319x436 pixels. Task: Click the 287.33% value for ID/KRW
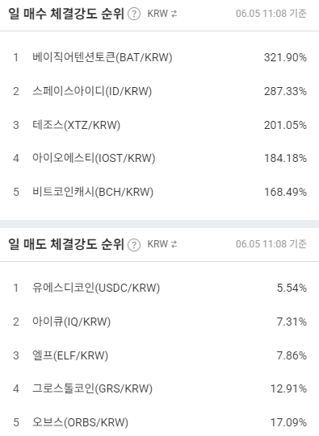tap(285, 91)
